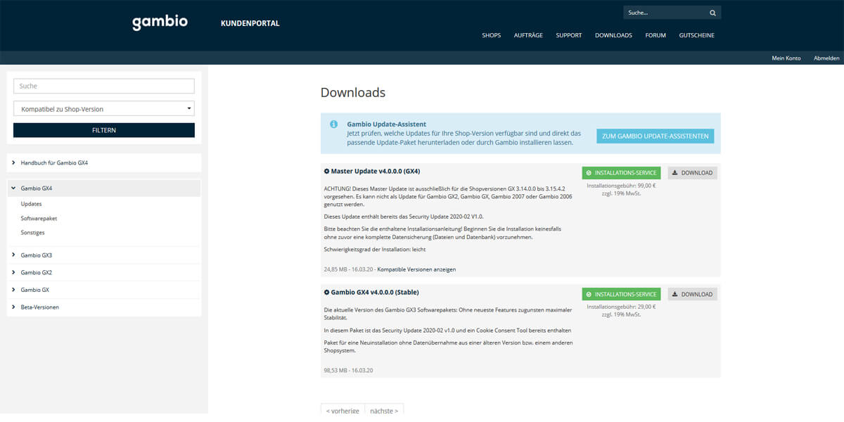Click '98,53 MB - 16.03.20' file info text

348,370
